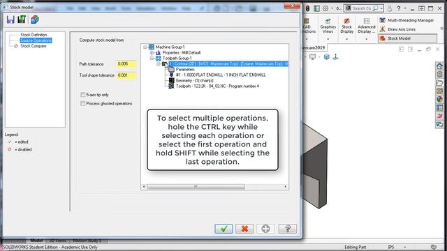The width and height of the screenshot is (447, 251).
Task: Edit the Path tolerance field
Action: pyautogui.click(x=126, y=64)
